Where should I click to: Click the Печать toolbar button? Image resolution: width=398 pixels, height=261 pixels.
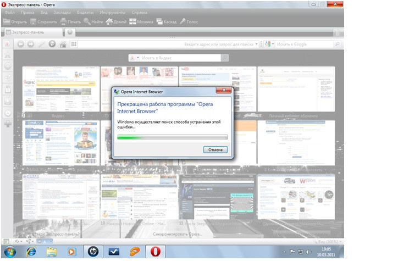[x=70, y=21]
